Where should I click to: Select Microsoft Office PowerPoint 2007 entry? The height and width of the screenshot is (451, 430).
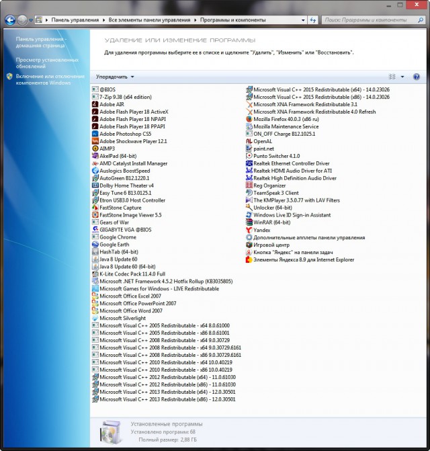[x=134, y=303]
